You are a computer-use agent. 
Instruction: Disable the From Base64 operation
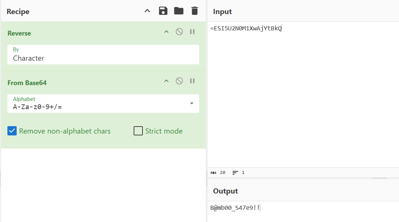[180, 81]
